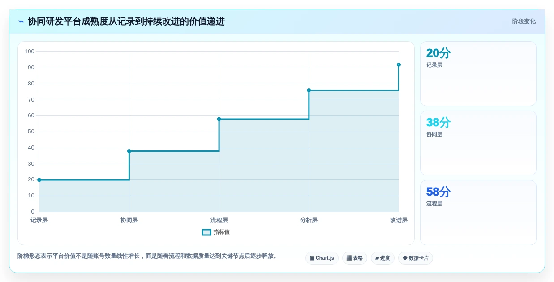Click the 改进层 x-axis label
The height and width of the screenshot is (282, 554).
[399, 220]
